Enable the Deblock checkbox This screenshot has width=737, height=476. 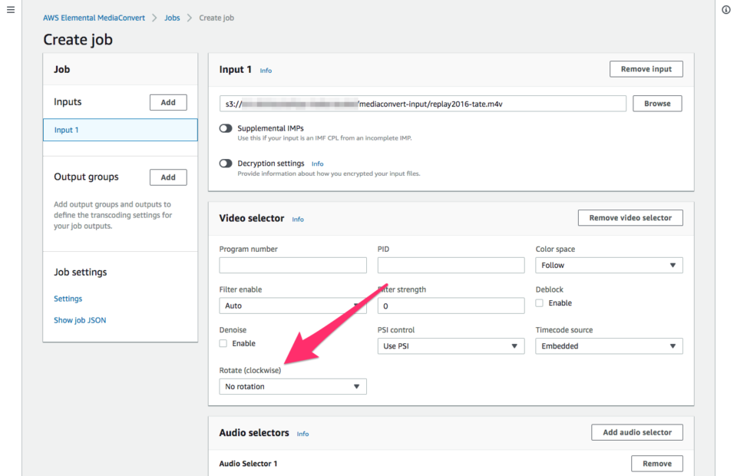coord(540,302)
